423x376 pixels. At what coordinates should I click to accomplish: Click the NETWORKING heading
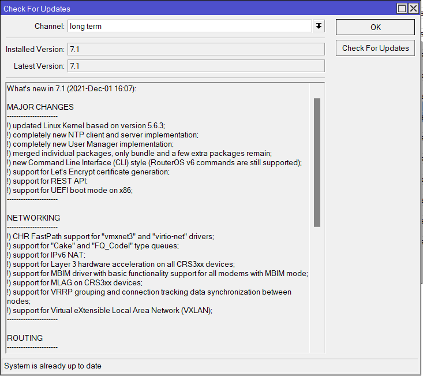tap(33, 218)
